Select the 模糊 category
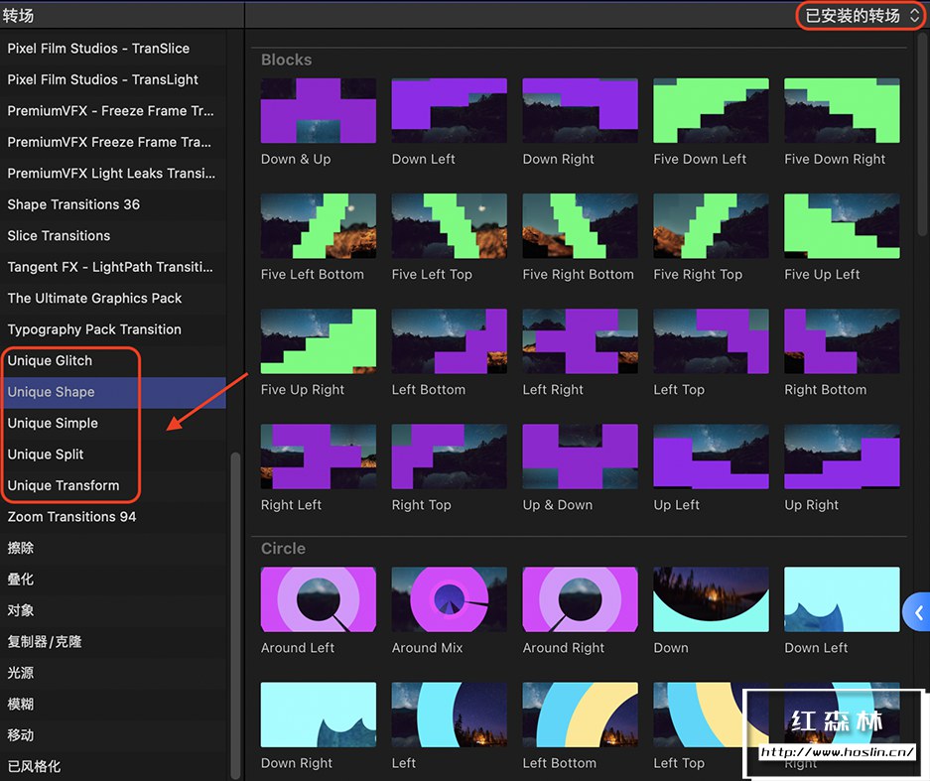The height and width of the screenshot is (781, 930). click(x=113, y=705)
